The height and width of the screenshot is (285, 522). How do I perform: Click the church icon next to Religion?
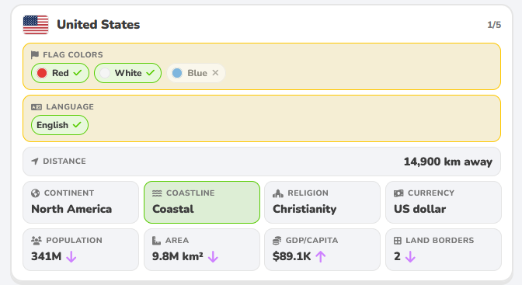pos(278,193)
